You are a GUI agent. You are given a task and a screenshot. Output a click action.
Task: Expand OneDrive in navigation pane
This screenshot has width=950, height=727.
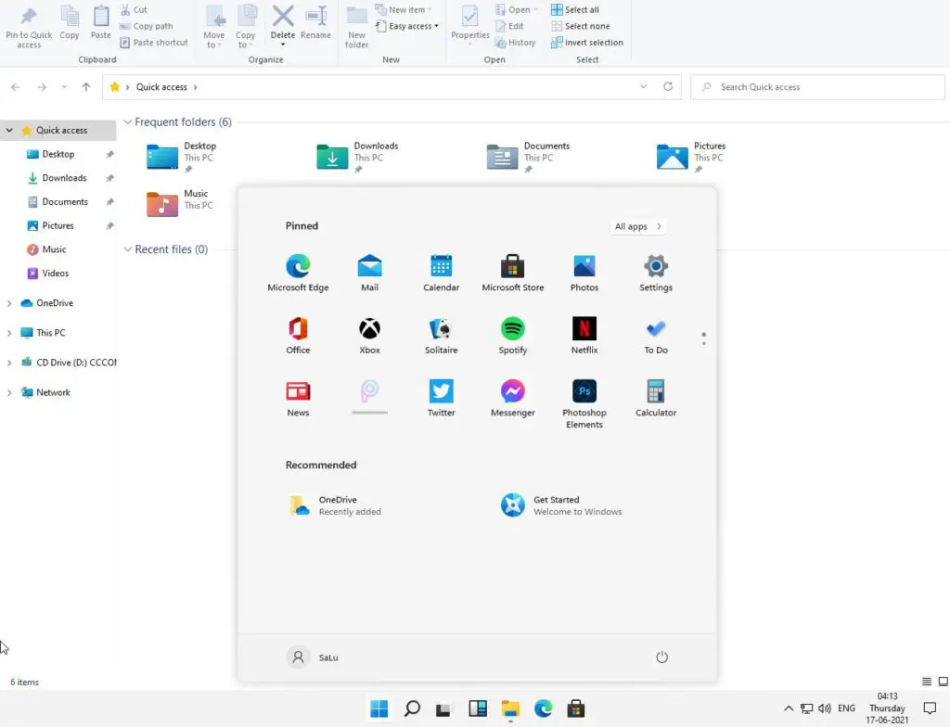9,303
